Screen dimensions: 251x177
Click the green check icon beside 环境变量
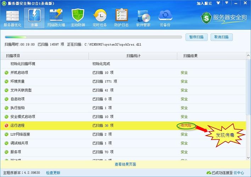click(6, 81)
